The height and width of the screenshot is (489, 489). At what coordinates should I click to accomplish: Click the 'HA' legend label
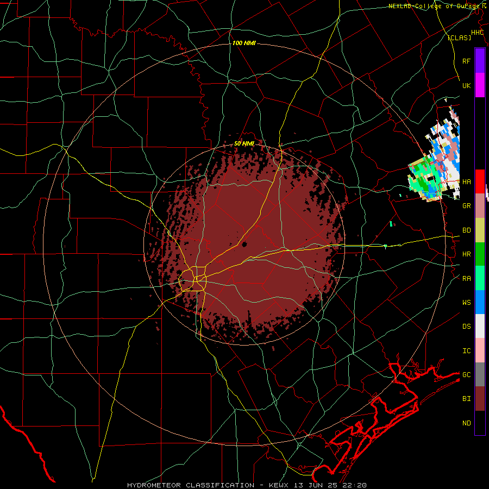[466, 182]
